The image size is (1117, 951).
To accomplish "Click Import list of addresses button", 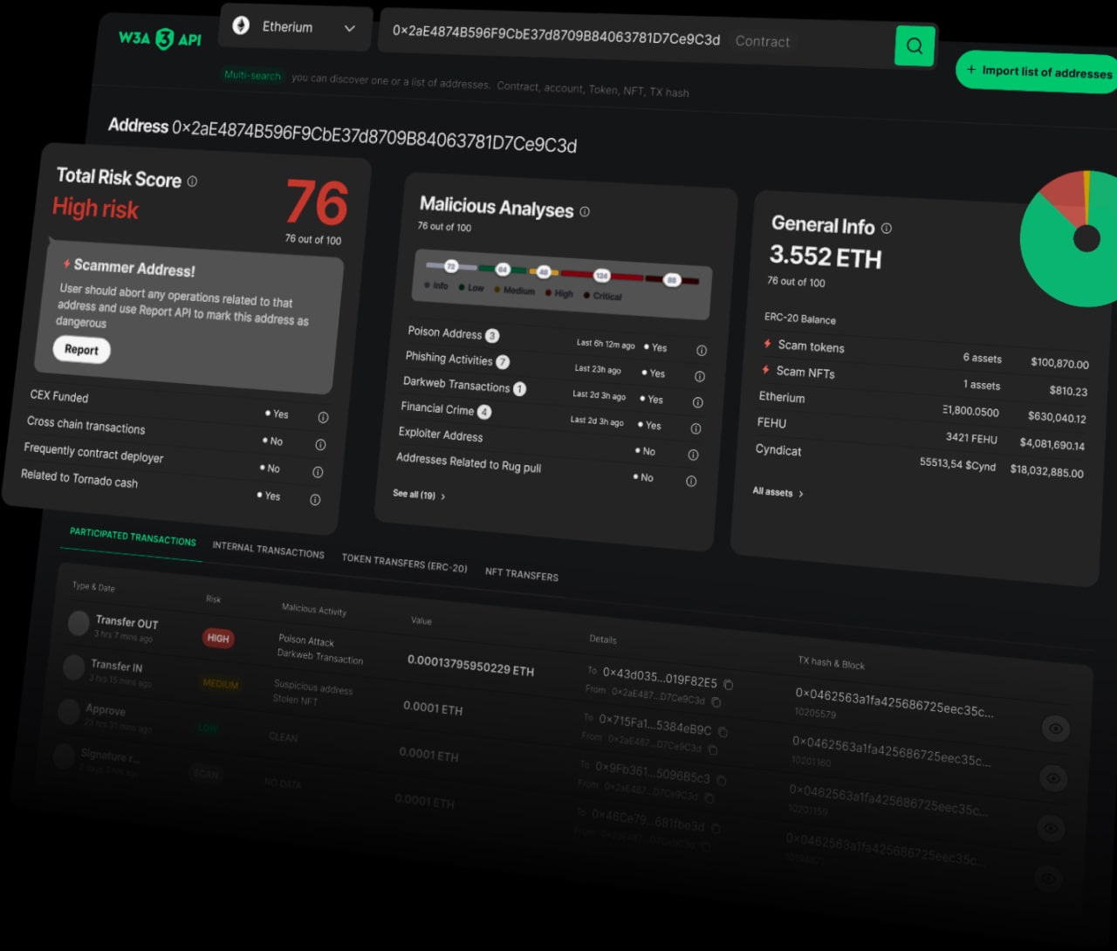I will click(x=1038, y=72).
